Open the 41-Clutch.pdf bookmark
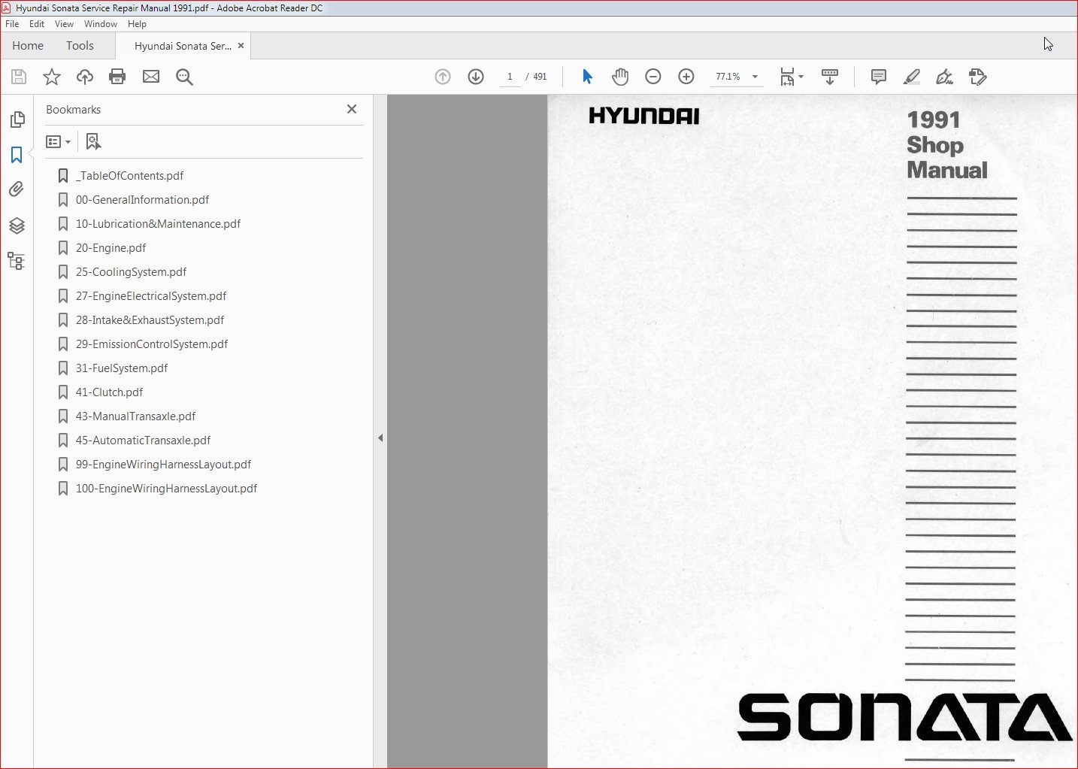Image resolution: width=1078 pixels, height=769 pixels. click(109, 392)
